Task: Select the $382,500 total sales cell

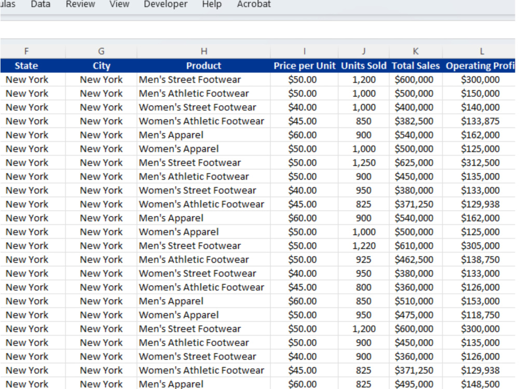Action: [x=416, y=121]
